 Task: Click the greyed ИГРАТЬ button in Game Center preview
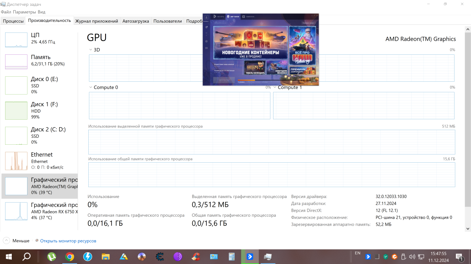tap(224, 80)
